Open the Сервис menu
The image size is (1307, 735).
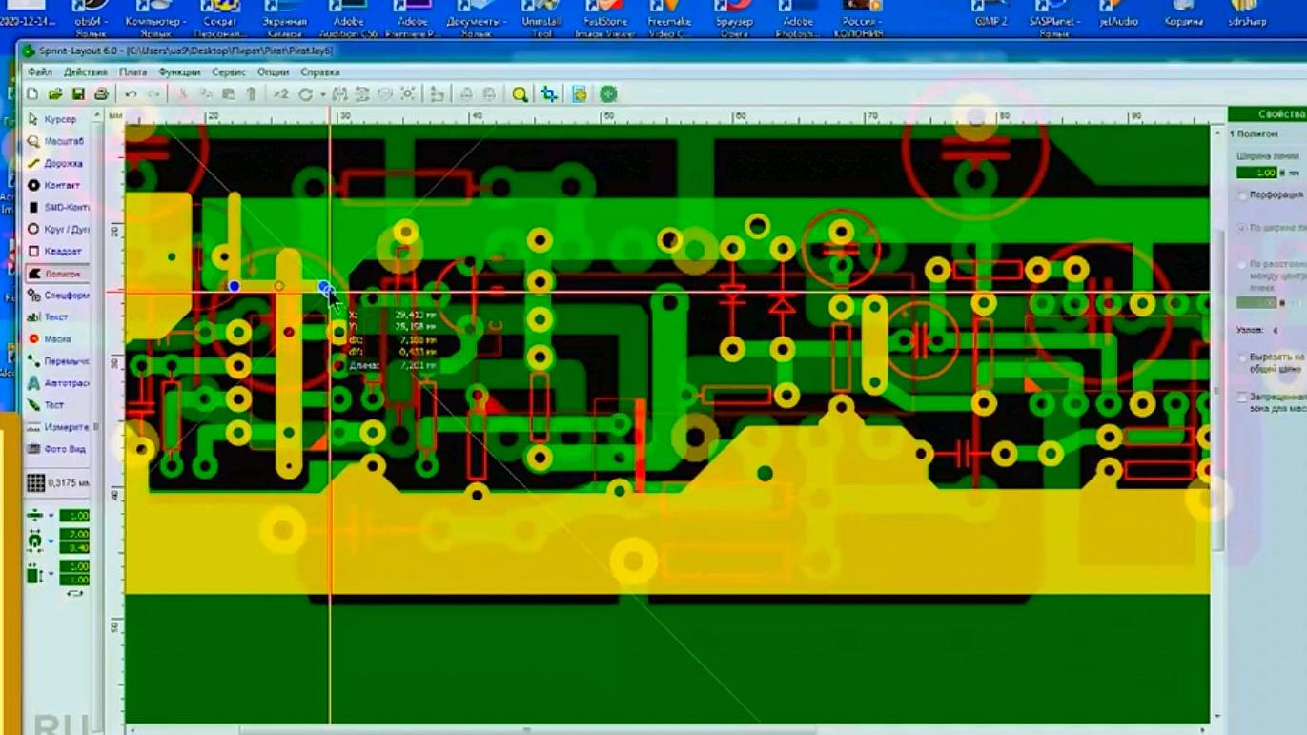tap(229, 71)
